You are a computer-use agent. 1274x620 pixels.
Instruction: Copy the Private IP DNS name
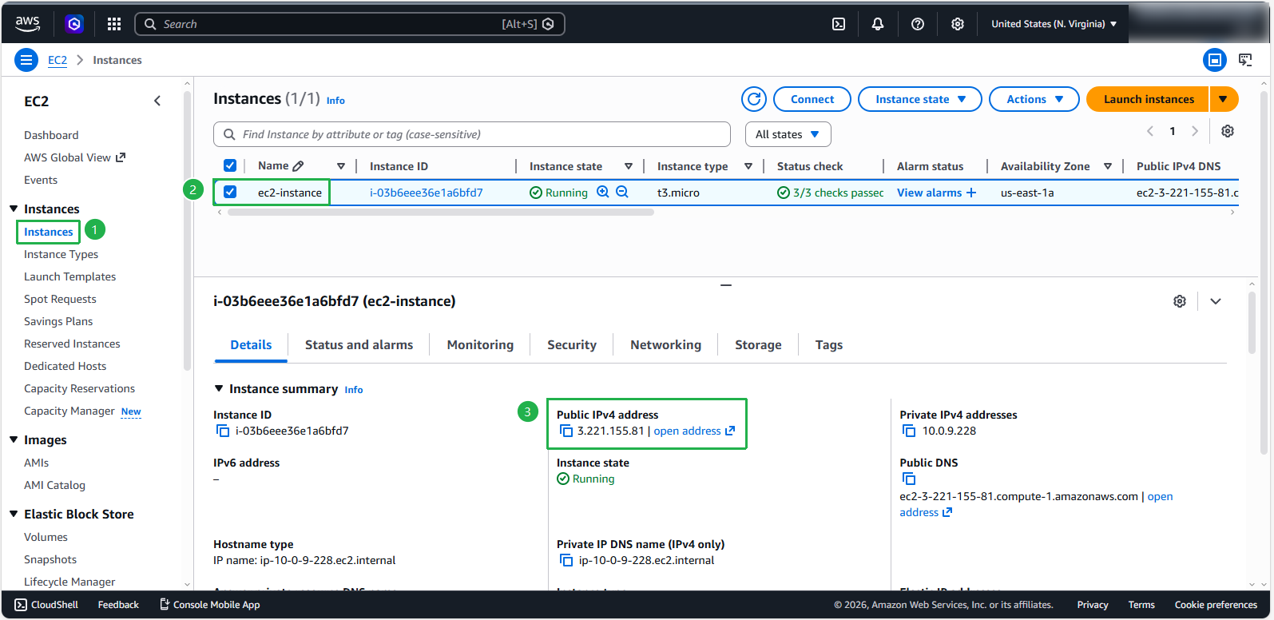[x=566, y=560]
